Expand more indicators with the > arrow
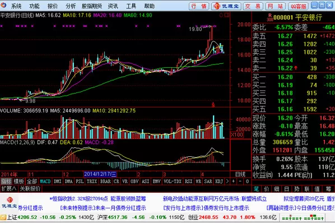Image resolution: width=335 pixels, height=224 pixels. click(x=227, y=181)
